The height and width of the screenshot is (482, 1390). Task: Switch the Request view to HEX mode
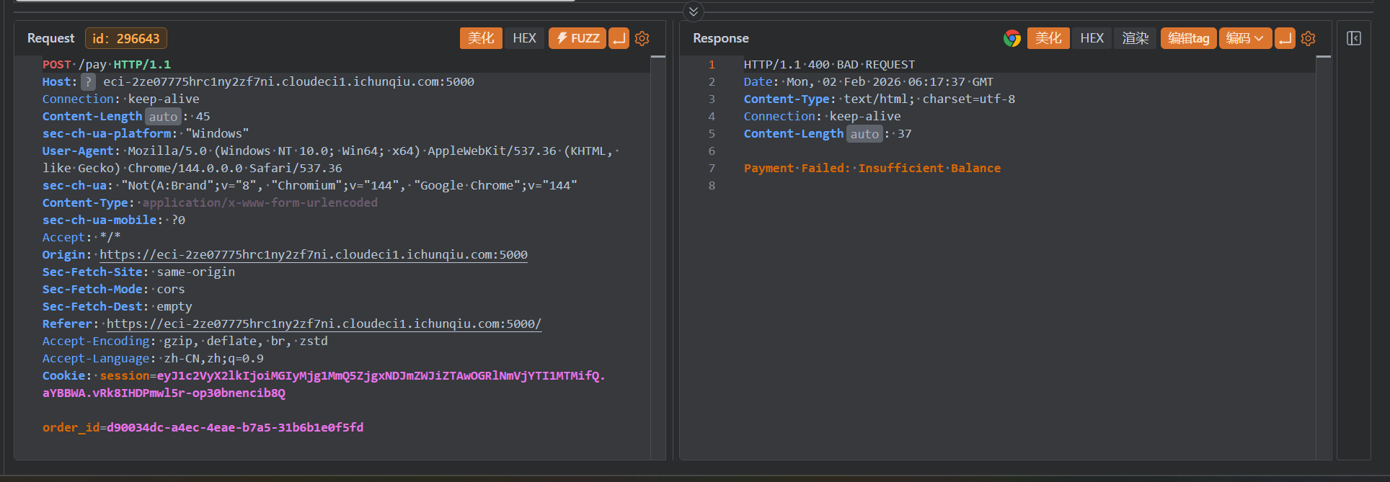click(x=524, y=38)
